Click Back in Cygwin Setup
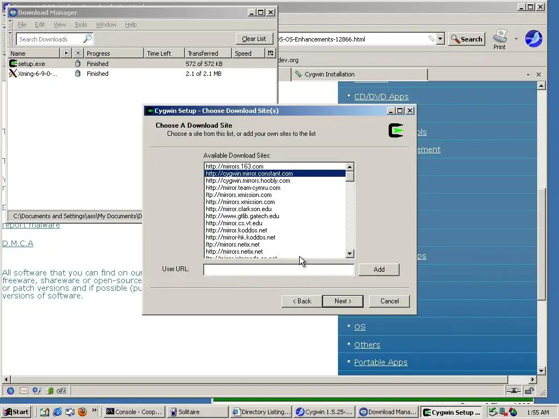 (301, 301)
